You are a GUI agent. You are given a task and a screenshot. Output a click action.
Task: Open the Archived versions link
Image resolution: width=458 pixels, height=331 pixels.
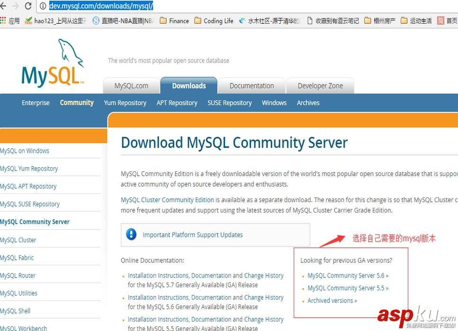tap(332, 301)
